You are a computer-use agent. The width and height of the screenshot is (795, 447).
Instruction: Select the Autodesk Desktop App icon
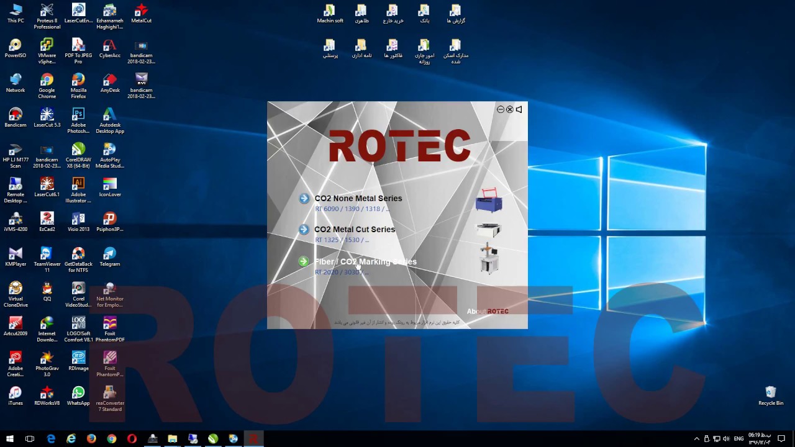(x=110, y=122)
